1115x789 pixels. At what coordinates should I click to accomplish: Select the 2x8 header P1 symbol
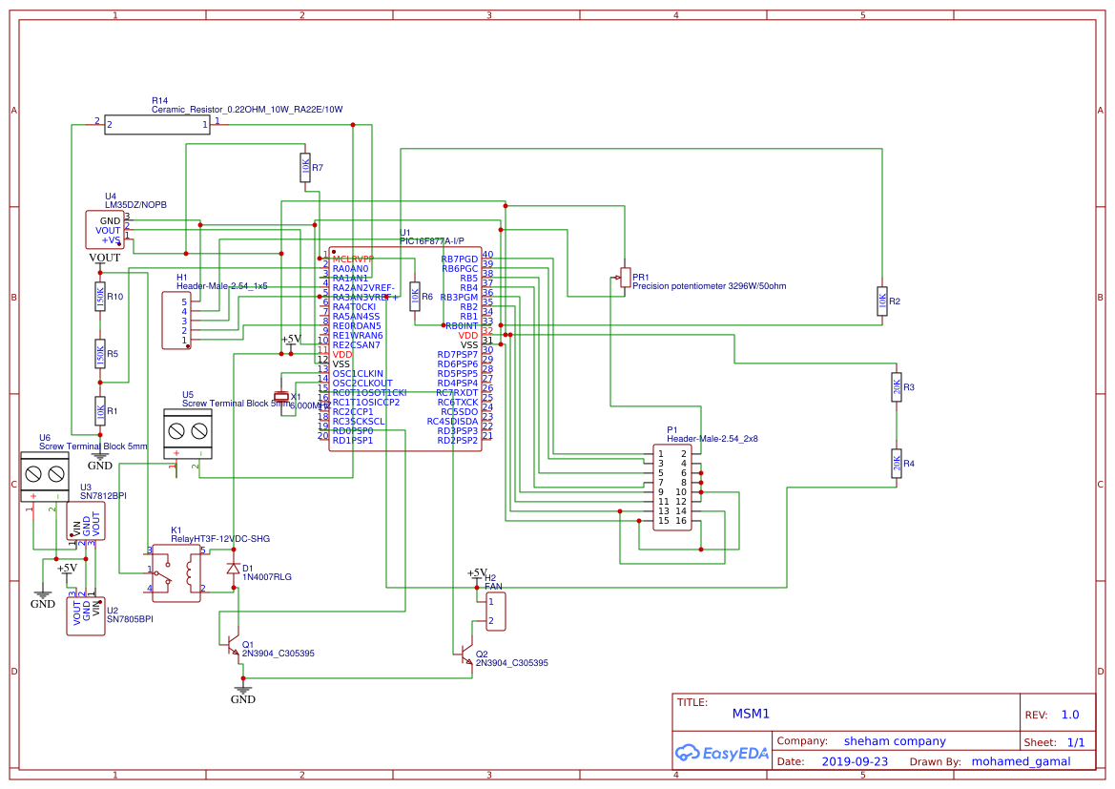coord(673,488)
